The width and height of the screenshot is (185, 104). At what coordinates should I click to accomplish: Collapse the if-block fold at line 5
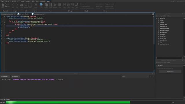coord(5,23)
